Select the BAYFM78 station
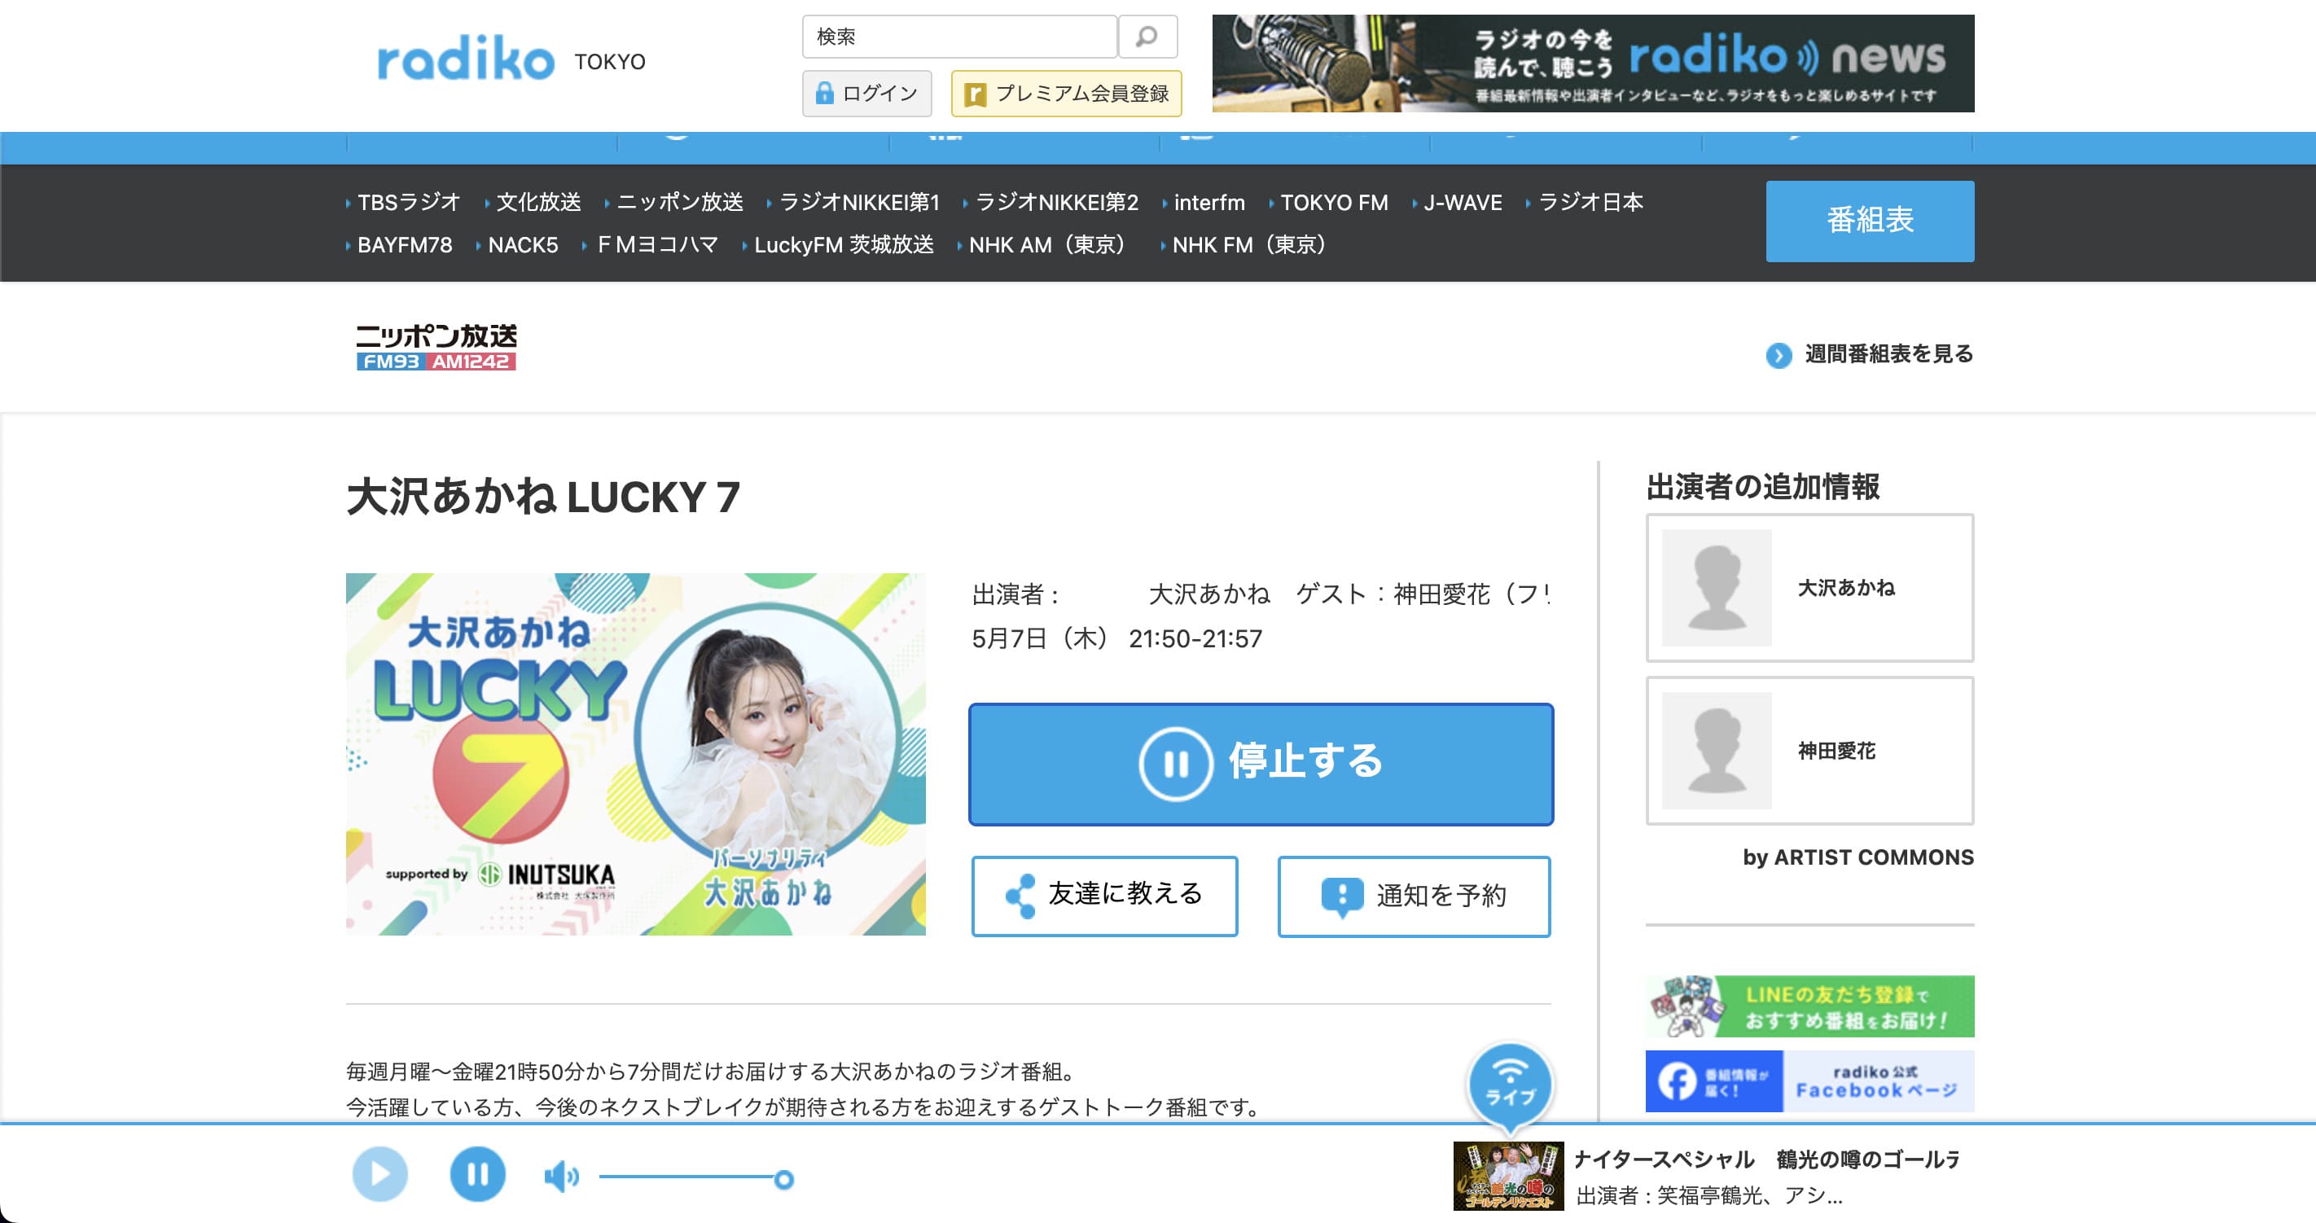Image resolution: width=2316 pixels, height=1223 pixels. pyautogui.click(x=404, y=244)
